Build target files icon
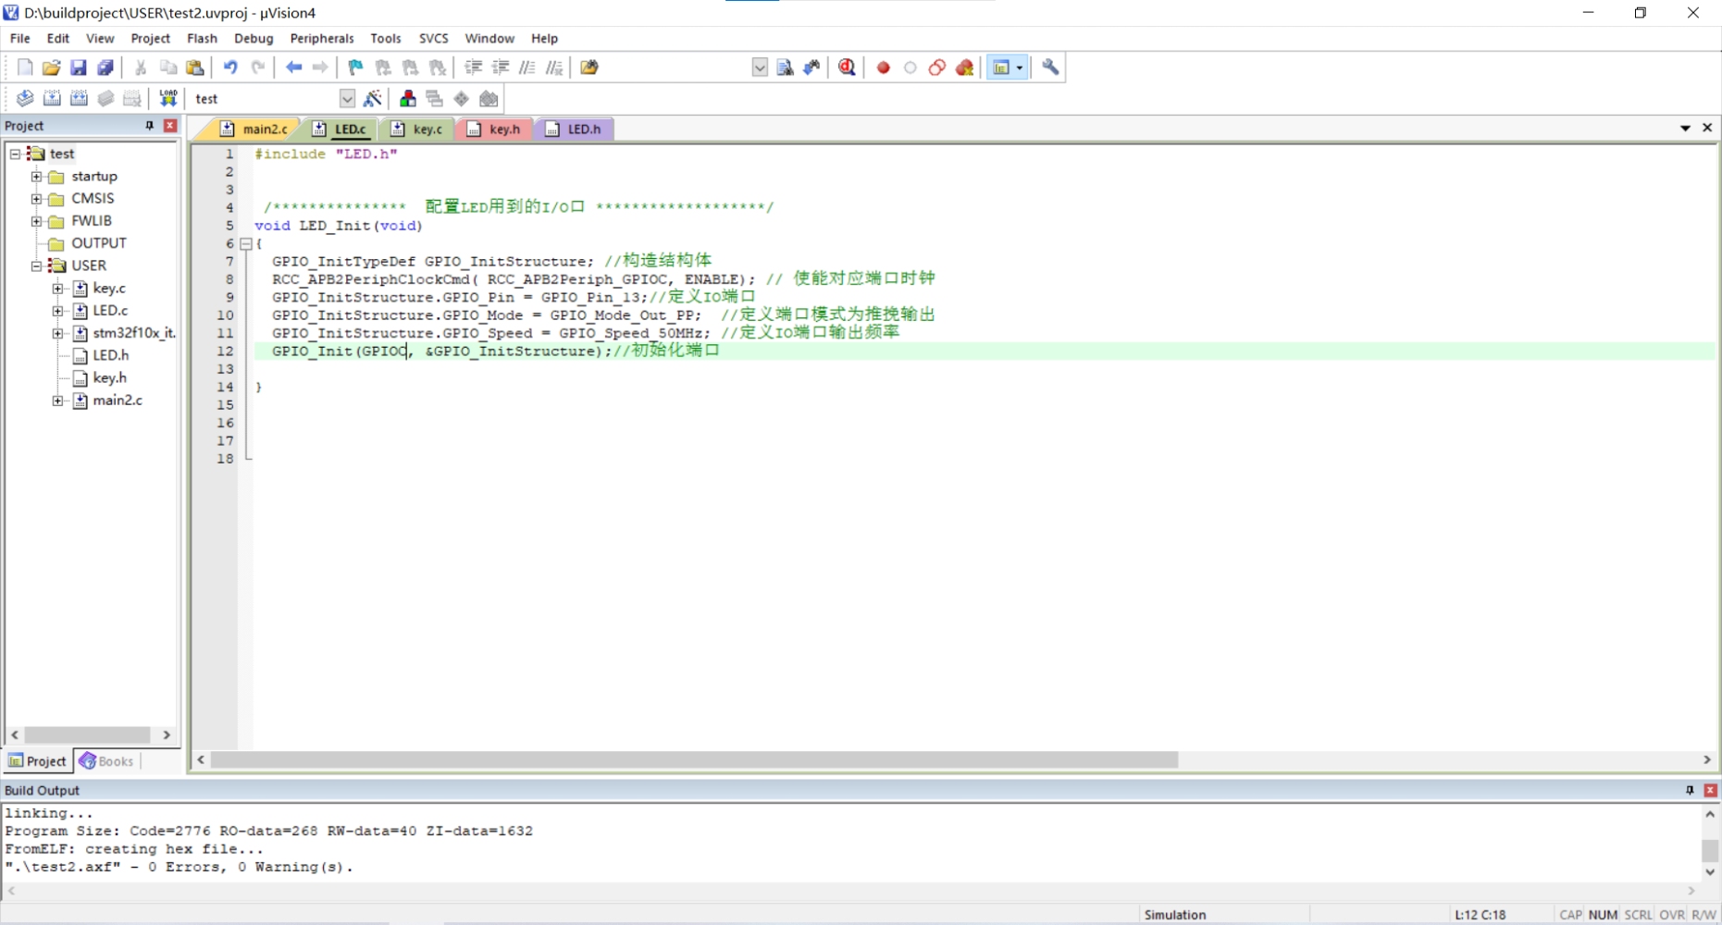Viewport: 1722px width, 925px height. 52,99
